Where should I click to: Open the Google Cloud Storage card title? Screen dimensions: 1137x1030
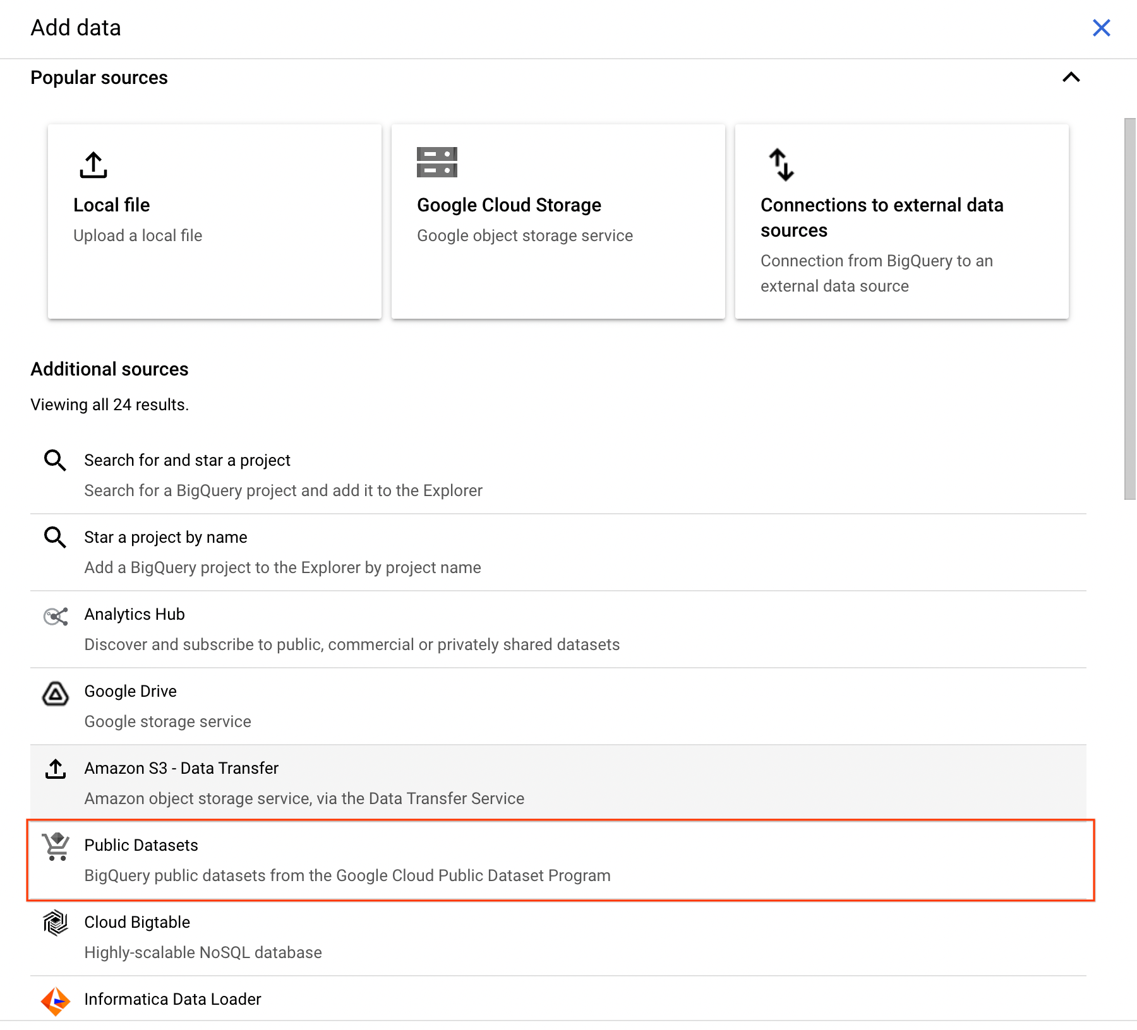point(508,205)
